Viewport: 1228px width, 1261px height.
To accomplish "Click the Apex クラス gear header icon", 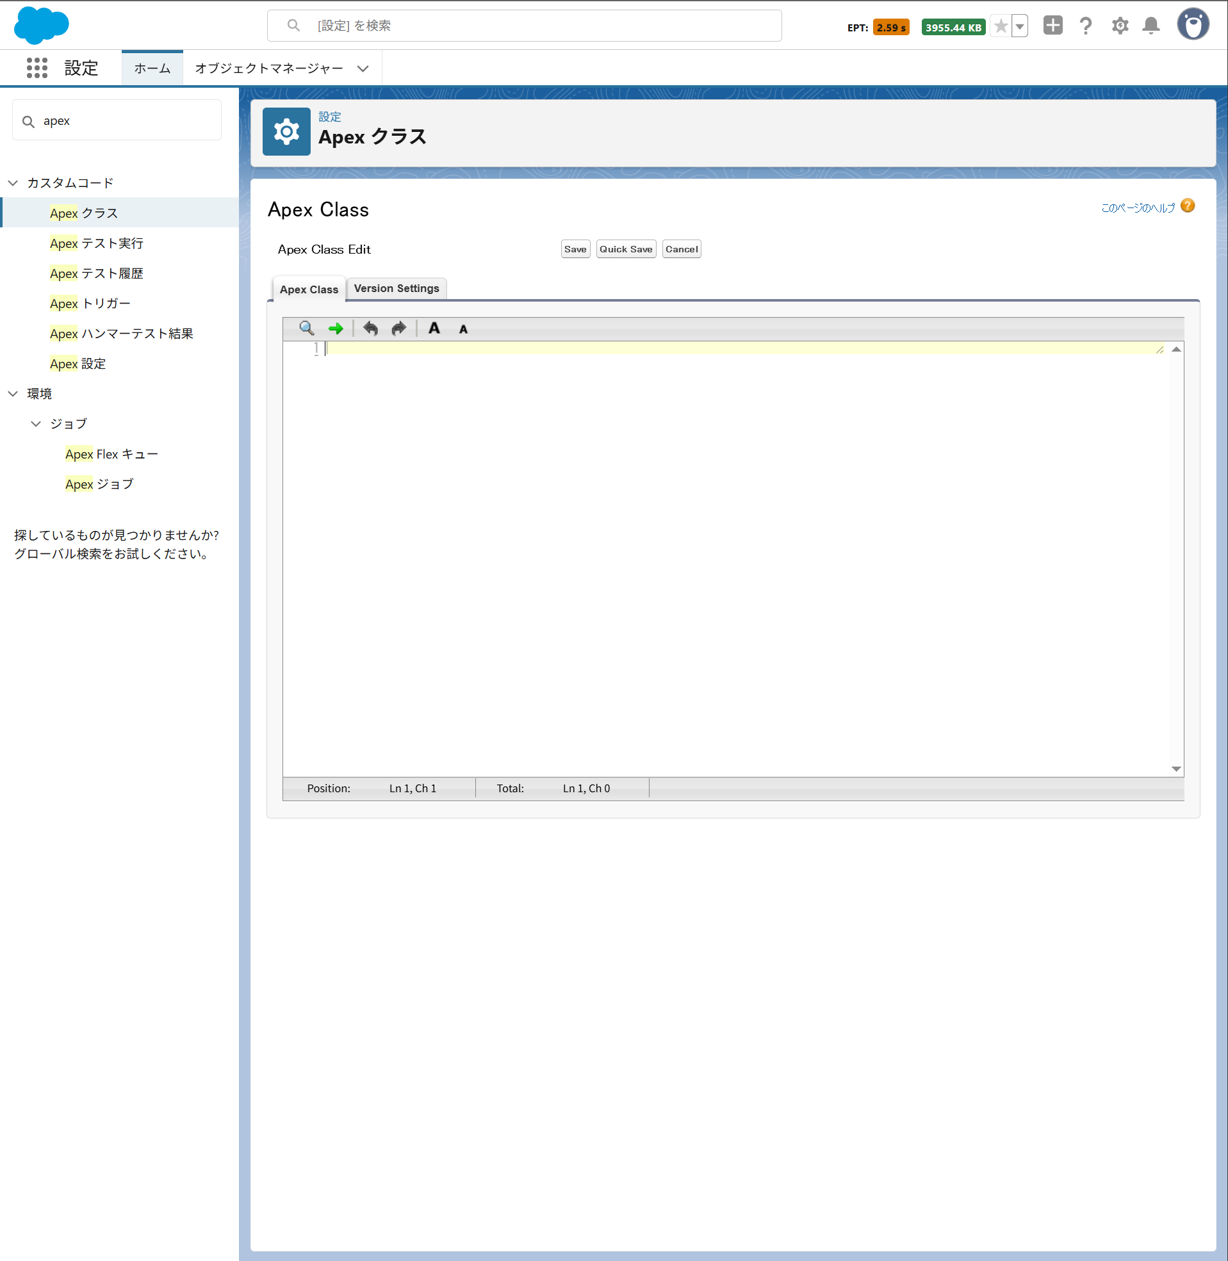I will [x=286, y=131].
